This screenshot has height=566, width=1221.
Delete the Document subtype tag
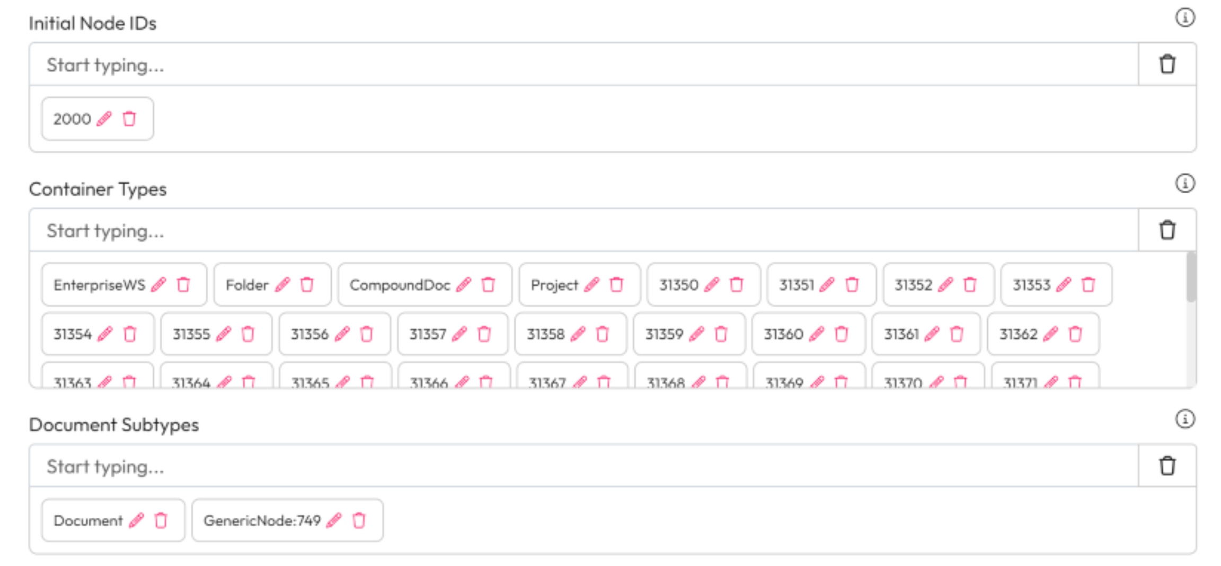161,520
